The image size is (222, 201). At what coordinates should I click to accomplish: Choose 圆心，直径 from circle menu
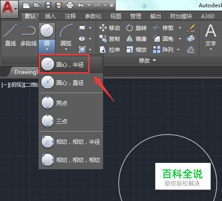point(71,83)
